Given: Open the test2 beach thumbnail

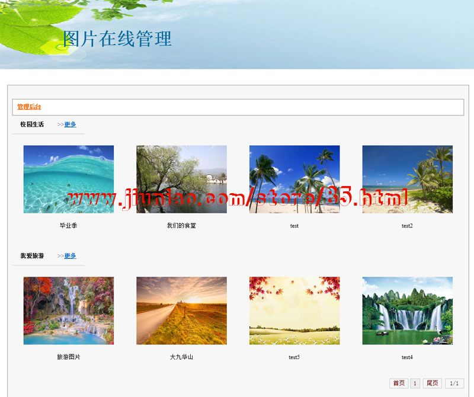Looking at the screenshot, I should pos(408,180).
